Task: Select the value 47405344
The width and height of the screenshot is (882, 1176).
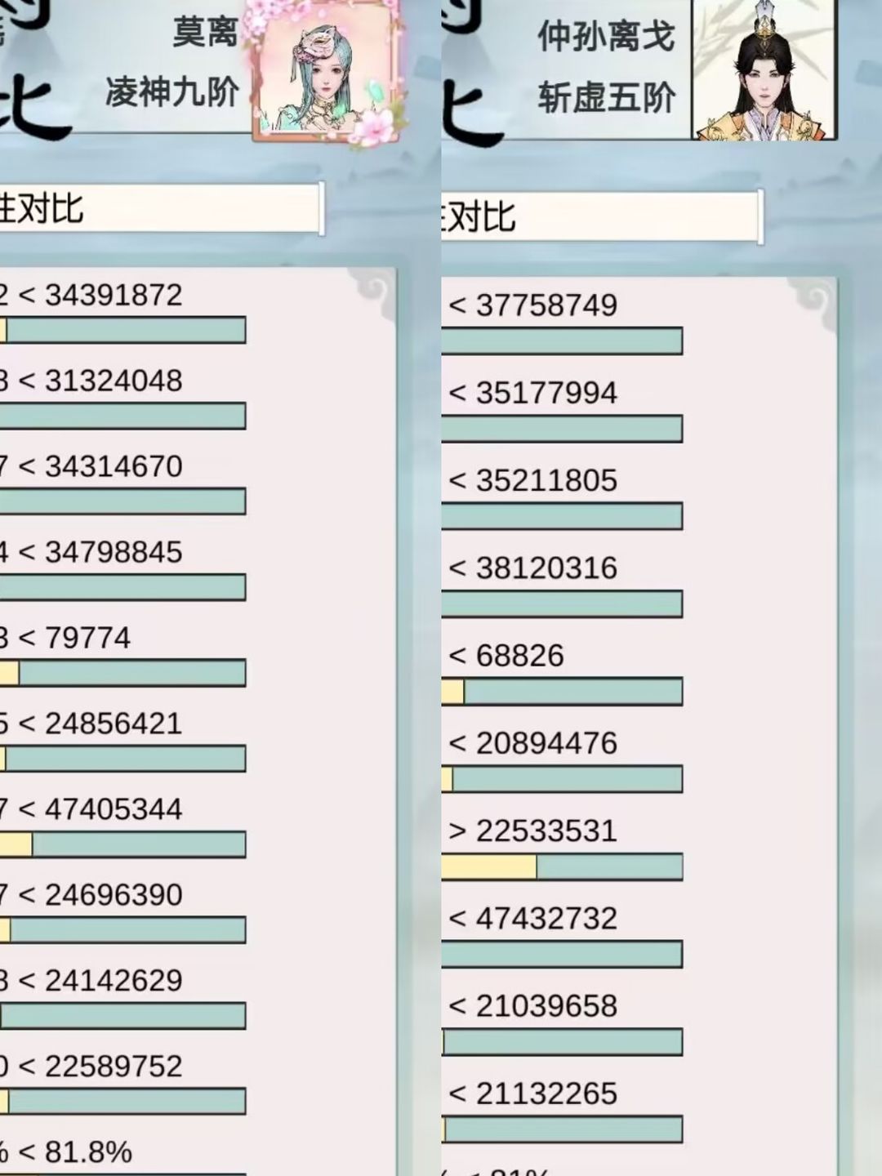Action: 114,809
